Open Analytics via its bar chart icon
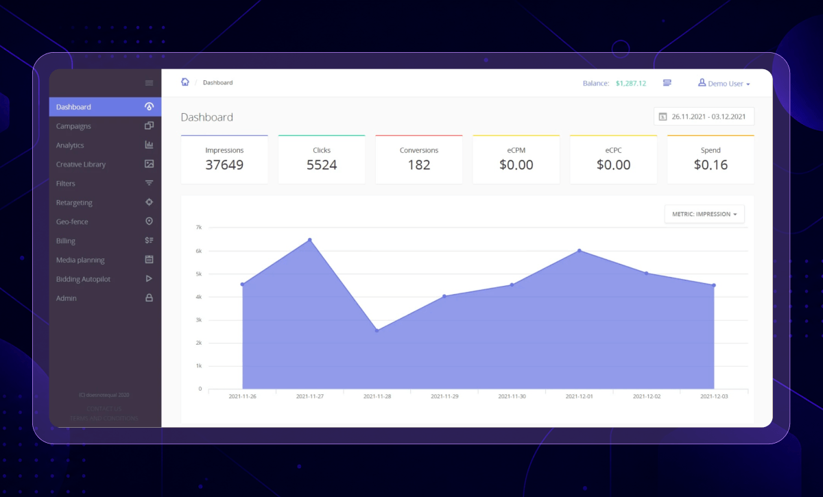 click(x=149, y=145)
